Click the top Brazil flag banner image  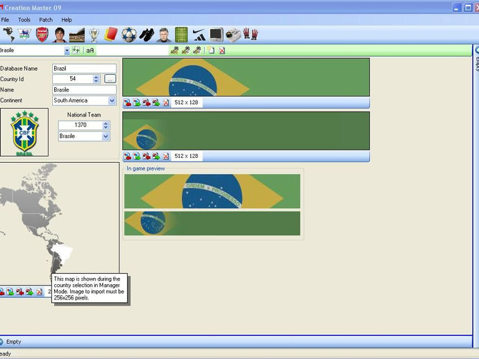pos(246,77)
